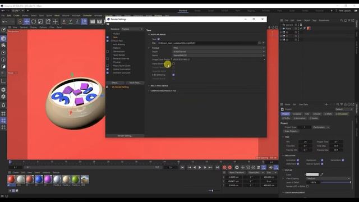Select My Render Setting preset
This screenshot has width=359, height=202.
(120, 87)
